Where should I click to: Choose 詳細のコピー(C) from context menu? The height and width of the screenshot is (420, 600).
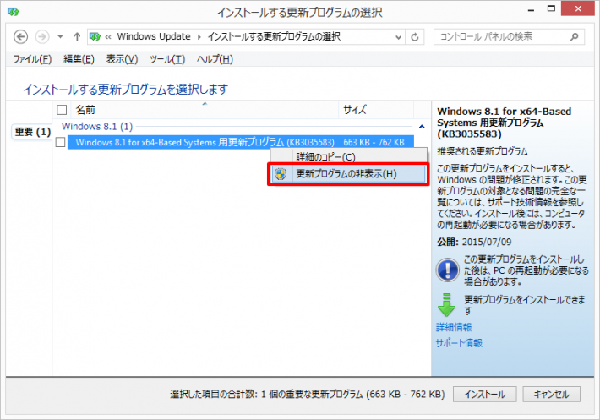(349, 157)
